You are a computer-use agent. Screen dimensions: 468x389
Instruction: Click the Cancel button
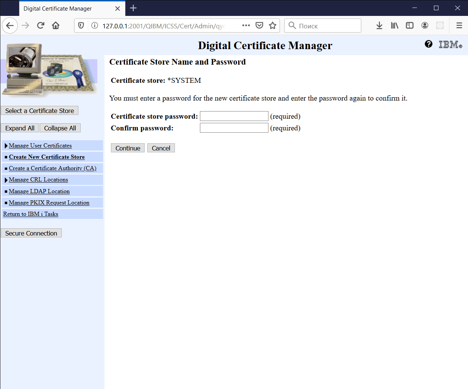coord(161,148)
